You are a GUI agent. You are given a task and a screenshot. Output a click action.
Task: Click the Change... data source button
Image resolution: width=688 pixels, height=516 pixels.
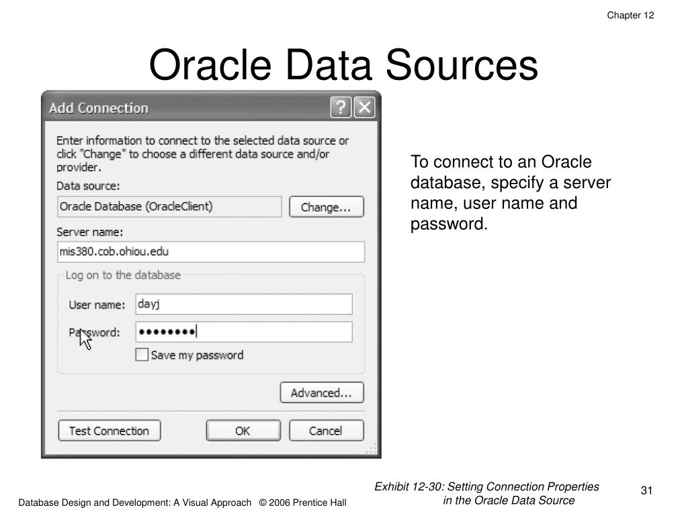point(326,207)
